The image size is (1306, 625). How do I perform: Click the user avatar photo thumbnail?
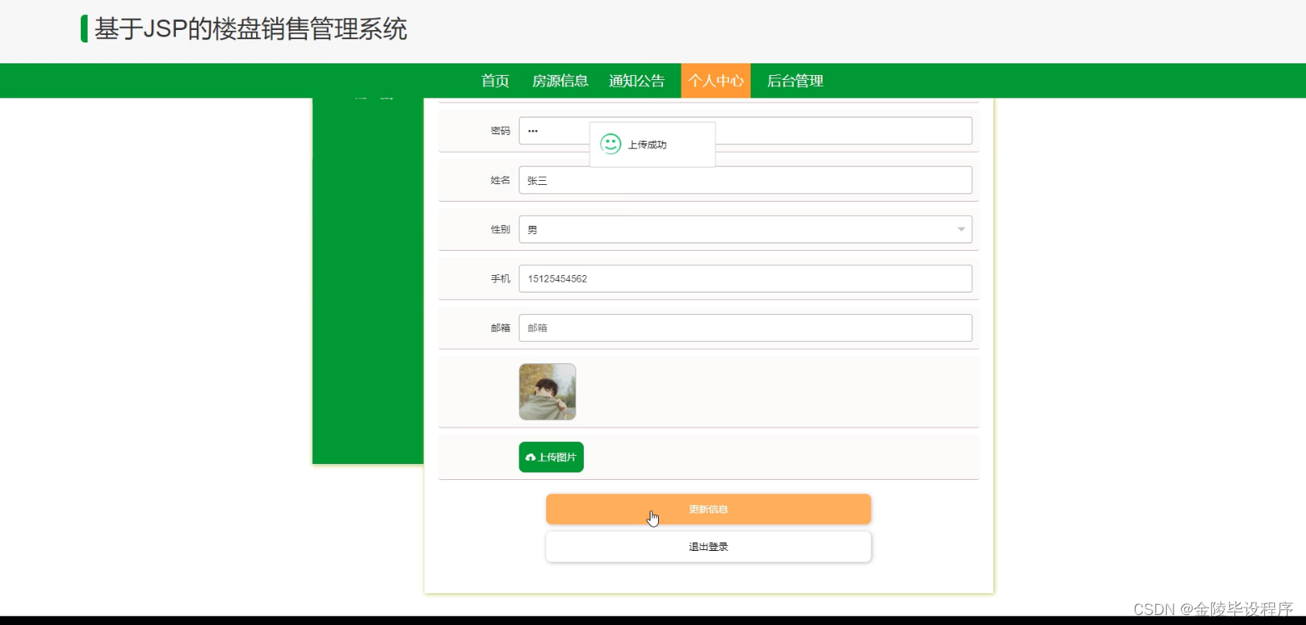547,392
